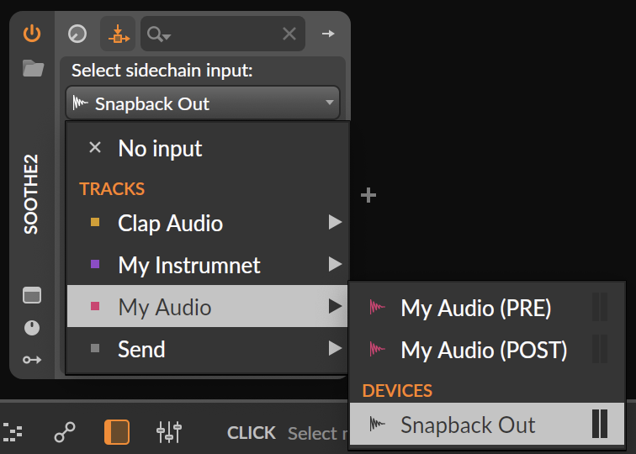Choose My Audio (POST) as sidechain source
636x454 pixels.
[x=484, y=349]
